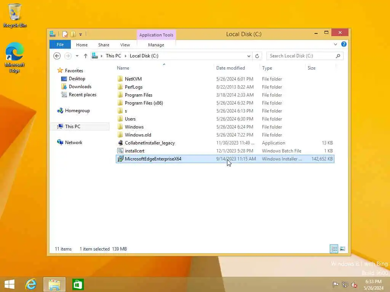The image size is (390, 292).
Task: Switch to the Home ribbon tab
Action: (x=82, y=45)
